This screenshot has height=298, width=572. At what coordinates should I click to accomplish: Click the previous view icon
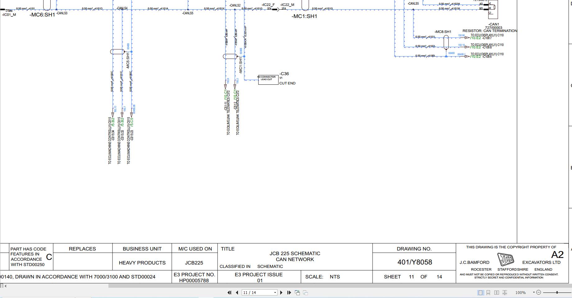[x=297, y=292]
